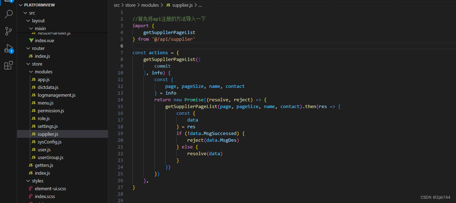Click the Sass icon beside element-ui.scss
Viewport: 456px width, 203px height.
click(31, 188)
